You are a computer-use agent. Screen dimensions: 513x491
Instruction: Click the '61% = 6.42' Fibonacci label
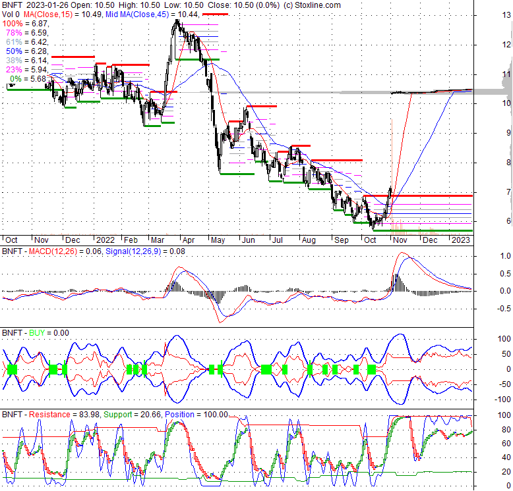pos(27,41)
